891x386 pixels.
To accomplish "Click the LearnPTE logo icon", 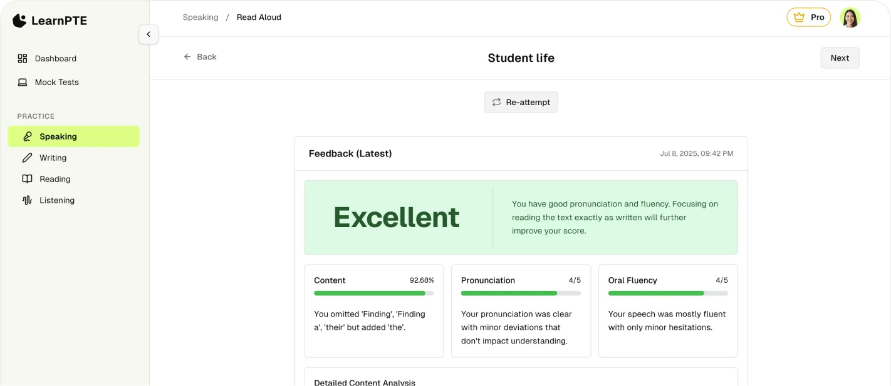I will 19,21.
